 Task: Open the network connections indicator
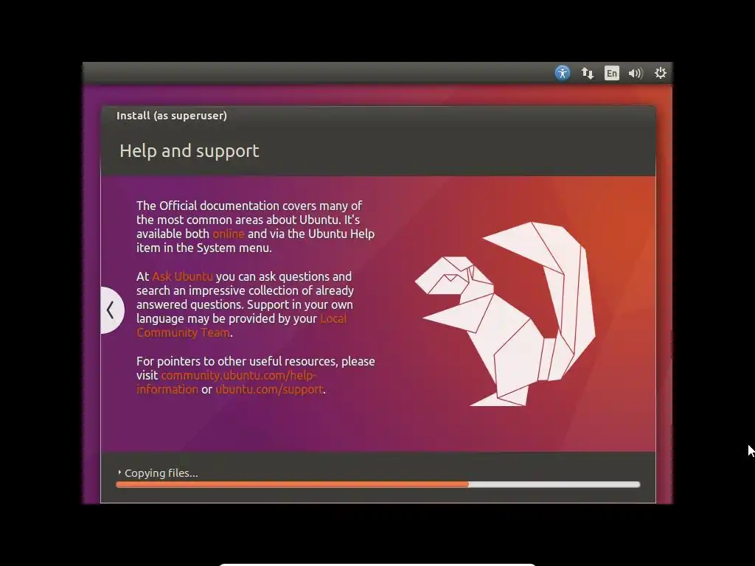pos(587,73)
